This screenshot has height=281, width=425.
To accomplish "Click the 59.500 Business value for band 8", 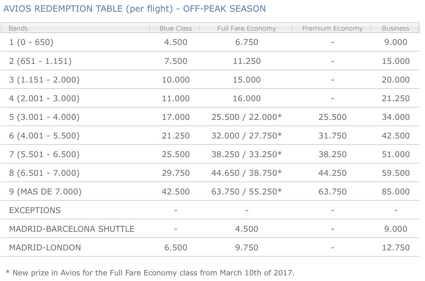I will click(x=395, y=173).
